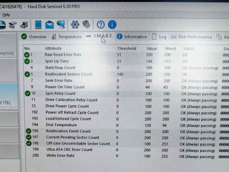The width and height of the screenshot is (229, 172).
Task: Click the Log tab document icon
Action: click(154, 37)
